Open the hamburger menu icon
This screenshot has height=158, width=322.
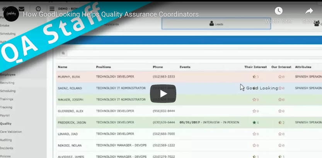coord(52,9)
